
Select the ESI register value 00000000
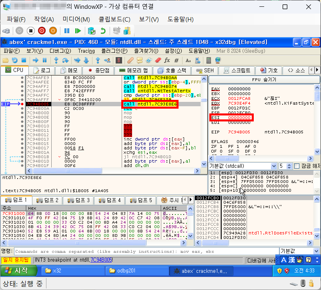pyautogui.click(x=239, y=118)
